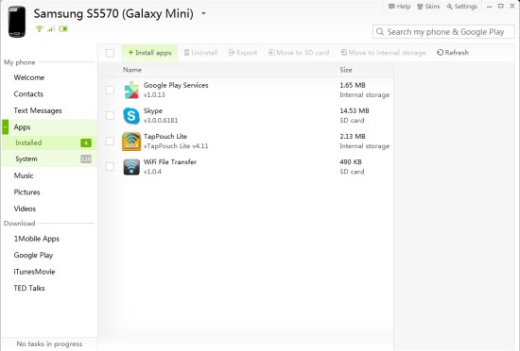
Task: Select the TapPouch Lite name text
Action: tap(165, 136)
